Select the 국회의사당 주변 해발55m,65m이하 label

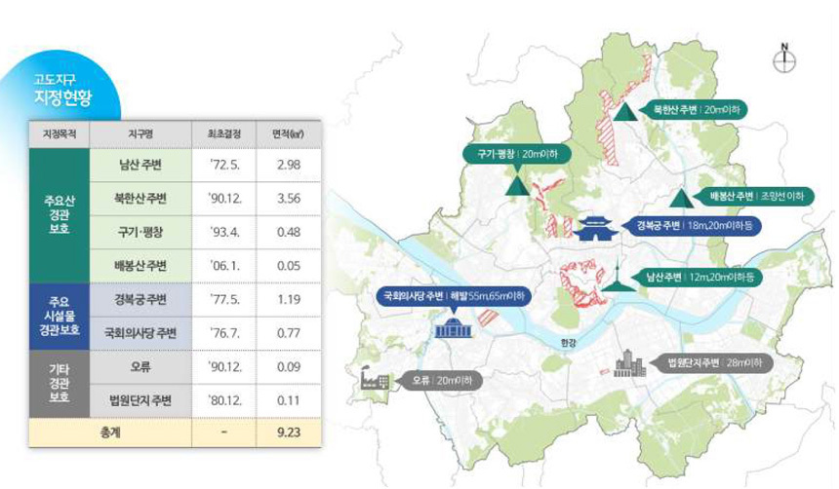point(452,296)
